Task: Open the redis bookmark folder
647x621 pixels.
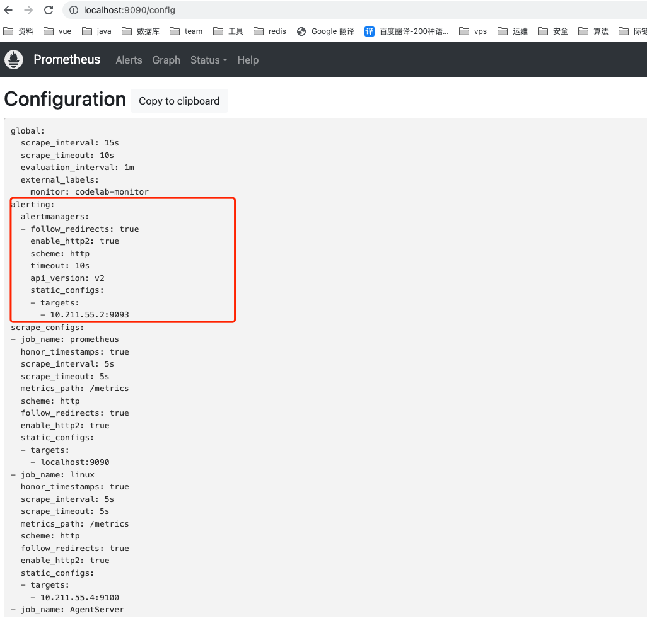Action: click(x=270, y=31)
